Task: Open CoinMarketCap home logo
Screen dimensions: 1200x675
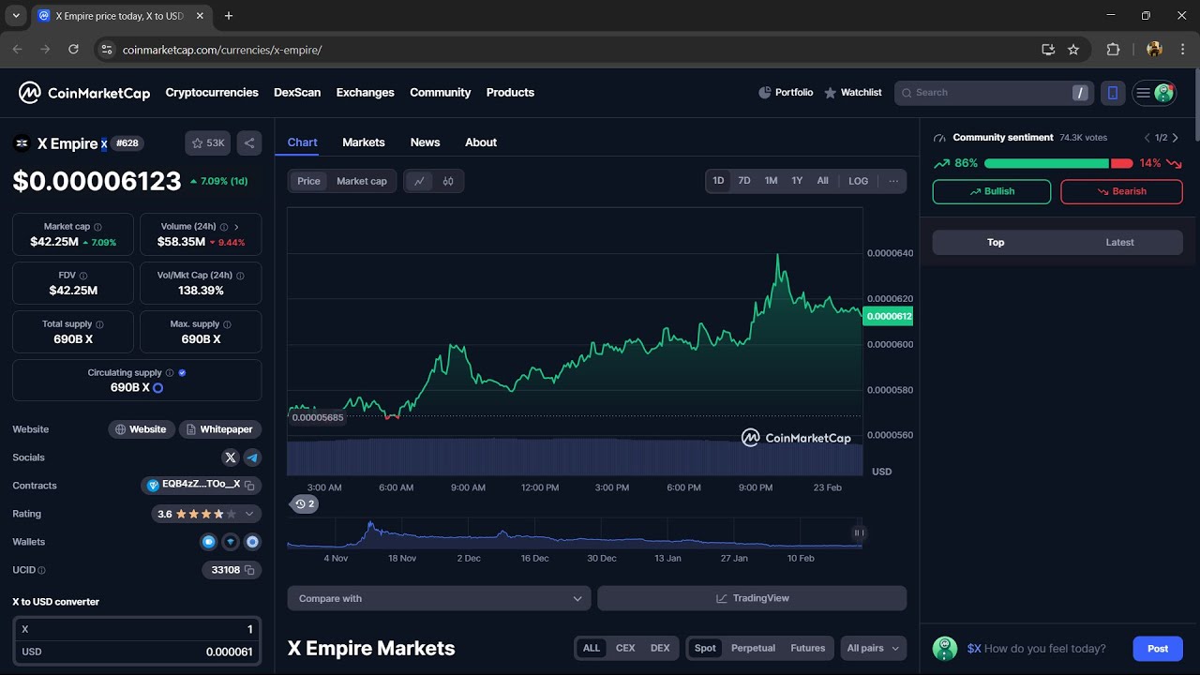Action: [84, 93]
